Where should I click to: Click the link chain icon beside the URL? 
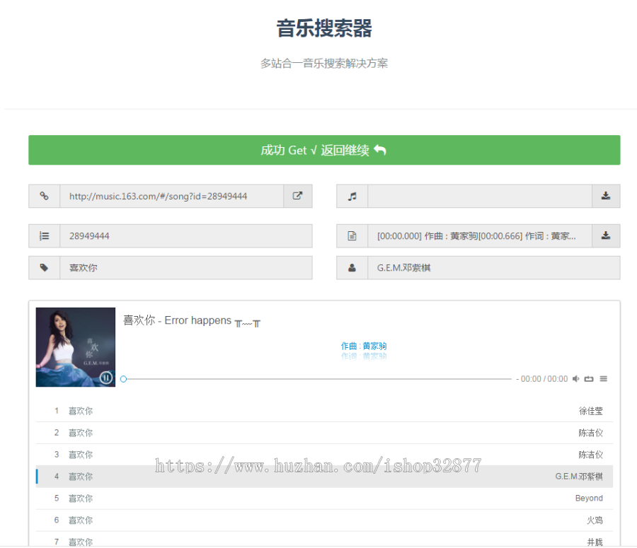pos(45,196)
